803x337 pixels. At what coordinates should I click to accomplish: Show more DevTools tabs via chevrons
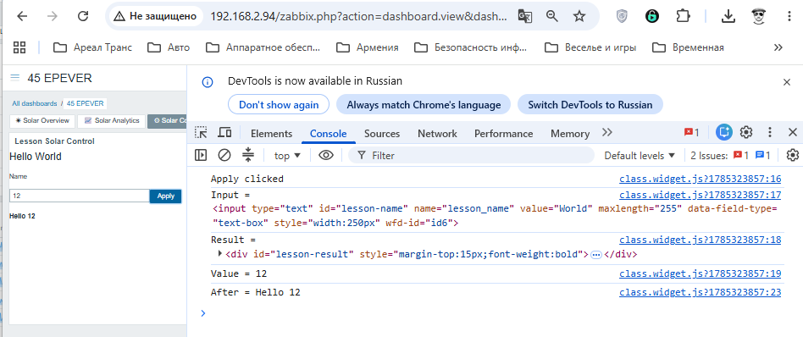click(x=607, y=133)
